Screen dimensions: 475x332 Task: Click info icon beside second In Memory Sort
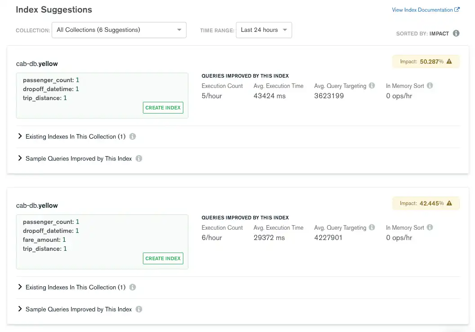[x=430, y=227]
